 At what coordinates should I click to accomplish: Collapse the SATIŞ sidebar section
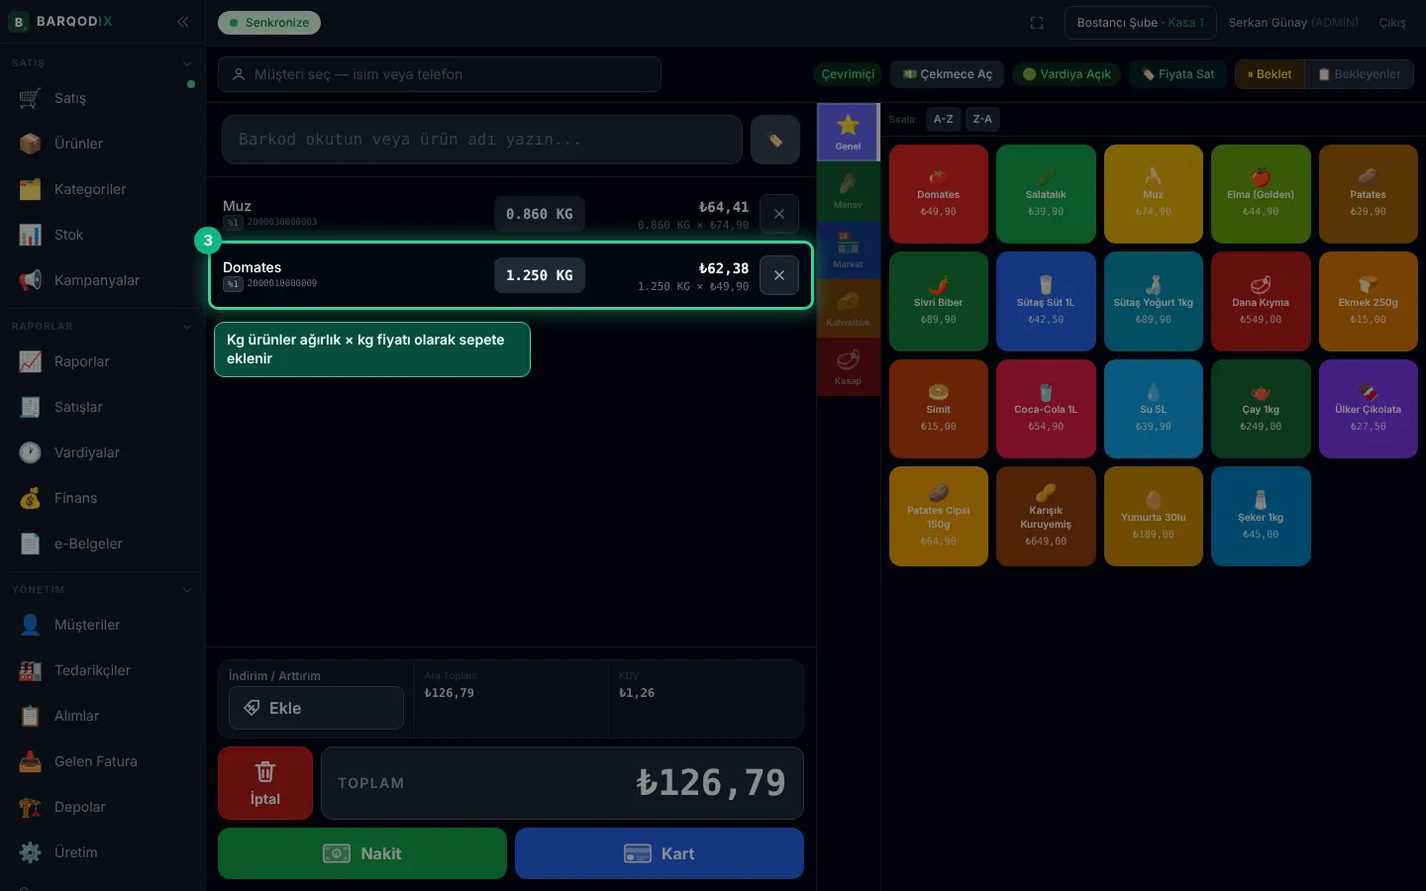187,63
